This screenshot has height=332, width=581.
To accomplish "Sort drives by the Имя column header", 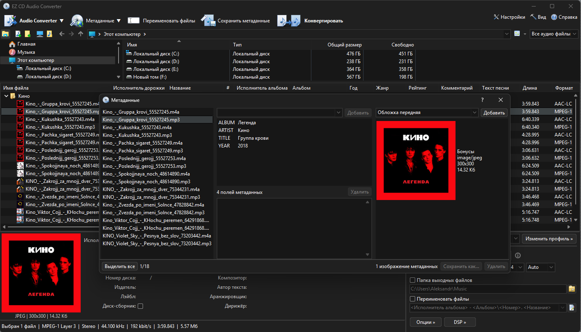I will (132, 45).
